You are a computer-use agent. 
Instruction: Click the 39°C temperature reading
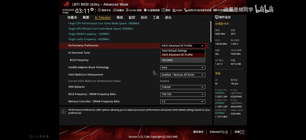(x=233, y=34)
